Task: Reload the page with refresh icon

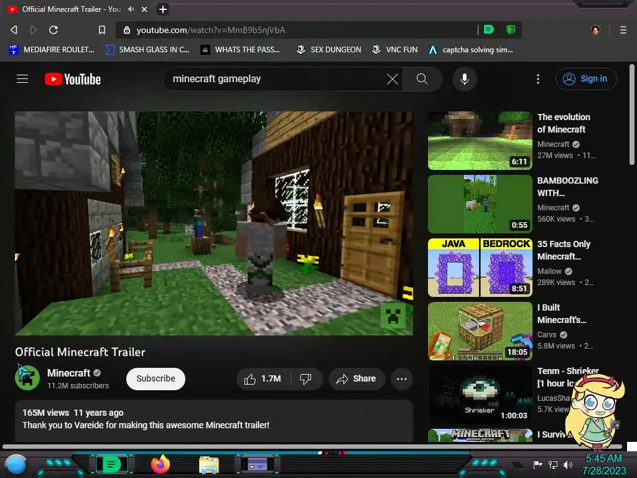Action: (53, 30)
